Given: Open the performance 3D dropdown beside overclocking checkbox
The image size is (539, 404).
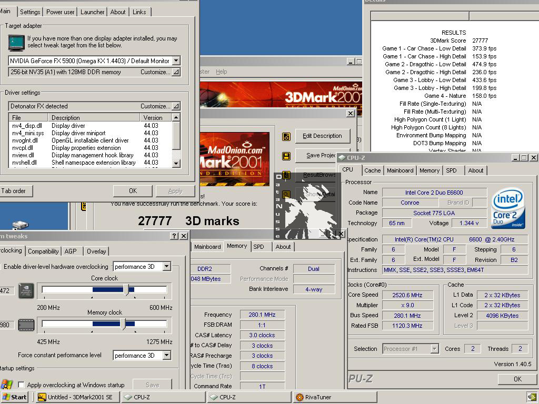Looking at the screenshot, I should 167,266.
